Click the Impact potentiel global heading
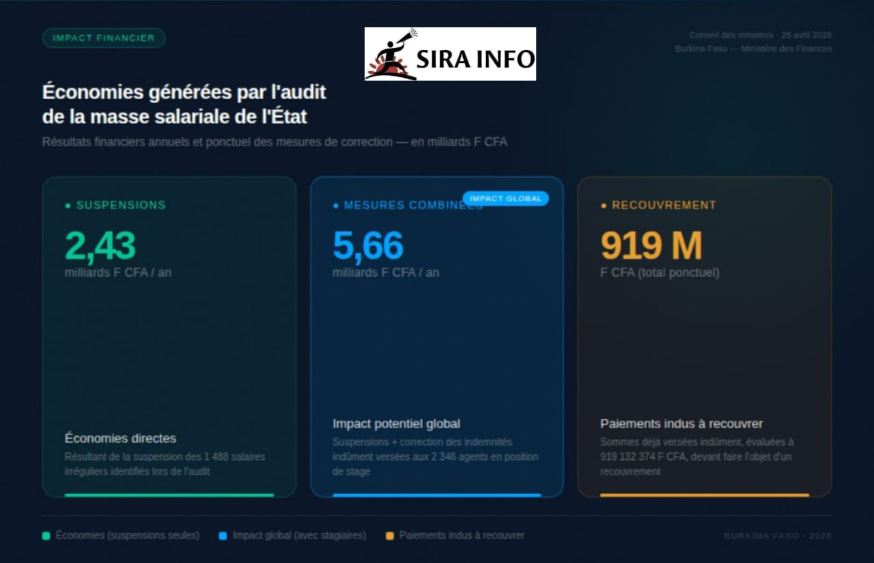Viewport: 874px width, 563px height. 396,424
